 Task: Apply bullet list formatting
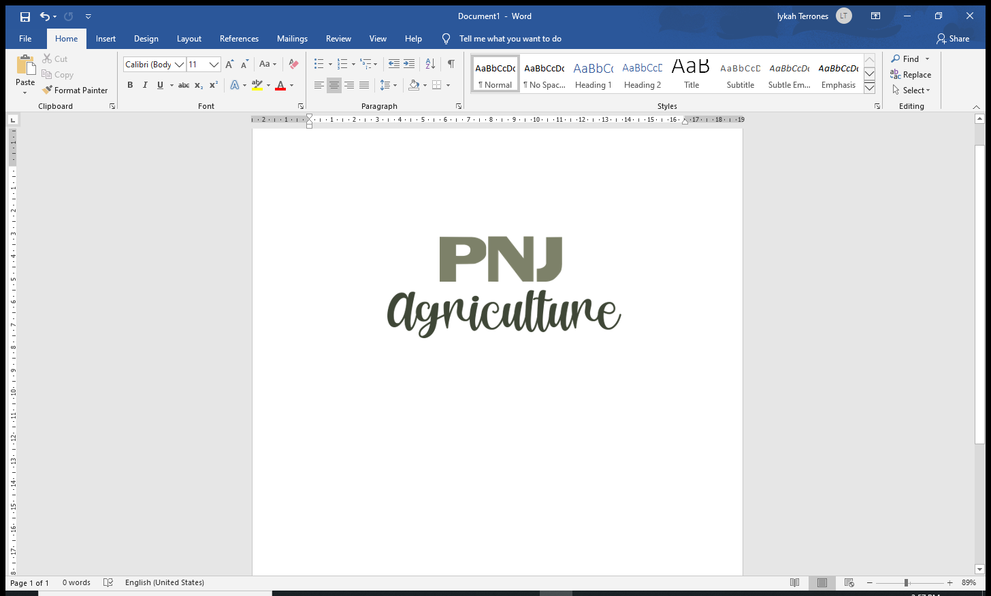[319, 64]
